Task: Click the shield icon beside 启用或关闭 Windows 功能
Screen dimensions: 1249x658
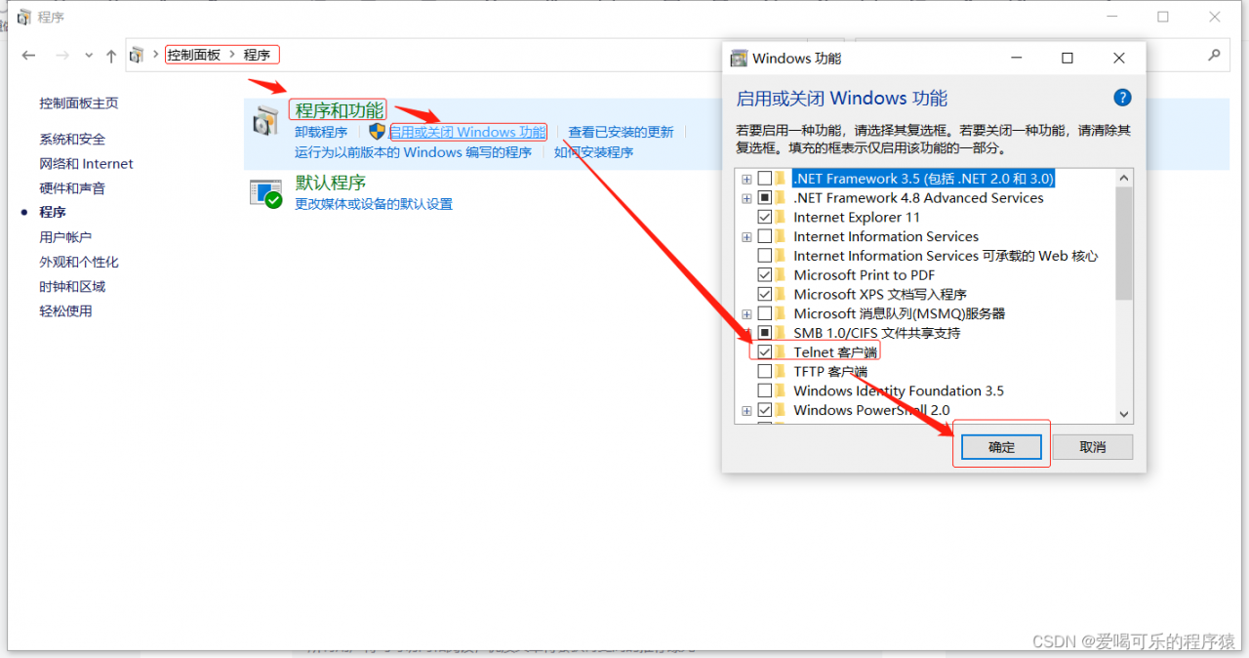Action: coord(377,132)
